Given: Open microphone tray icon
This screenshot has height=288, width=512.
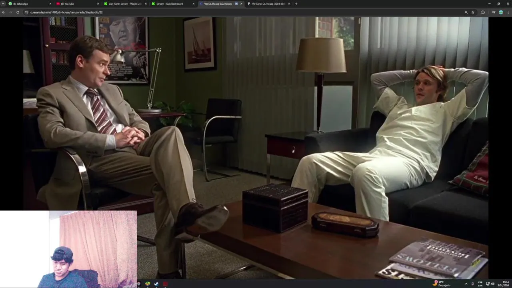Looking at the screenshot, I should click(473, 284).
